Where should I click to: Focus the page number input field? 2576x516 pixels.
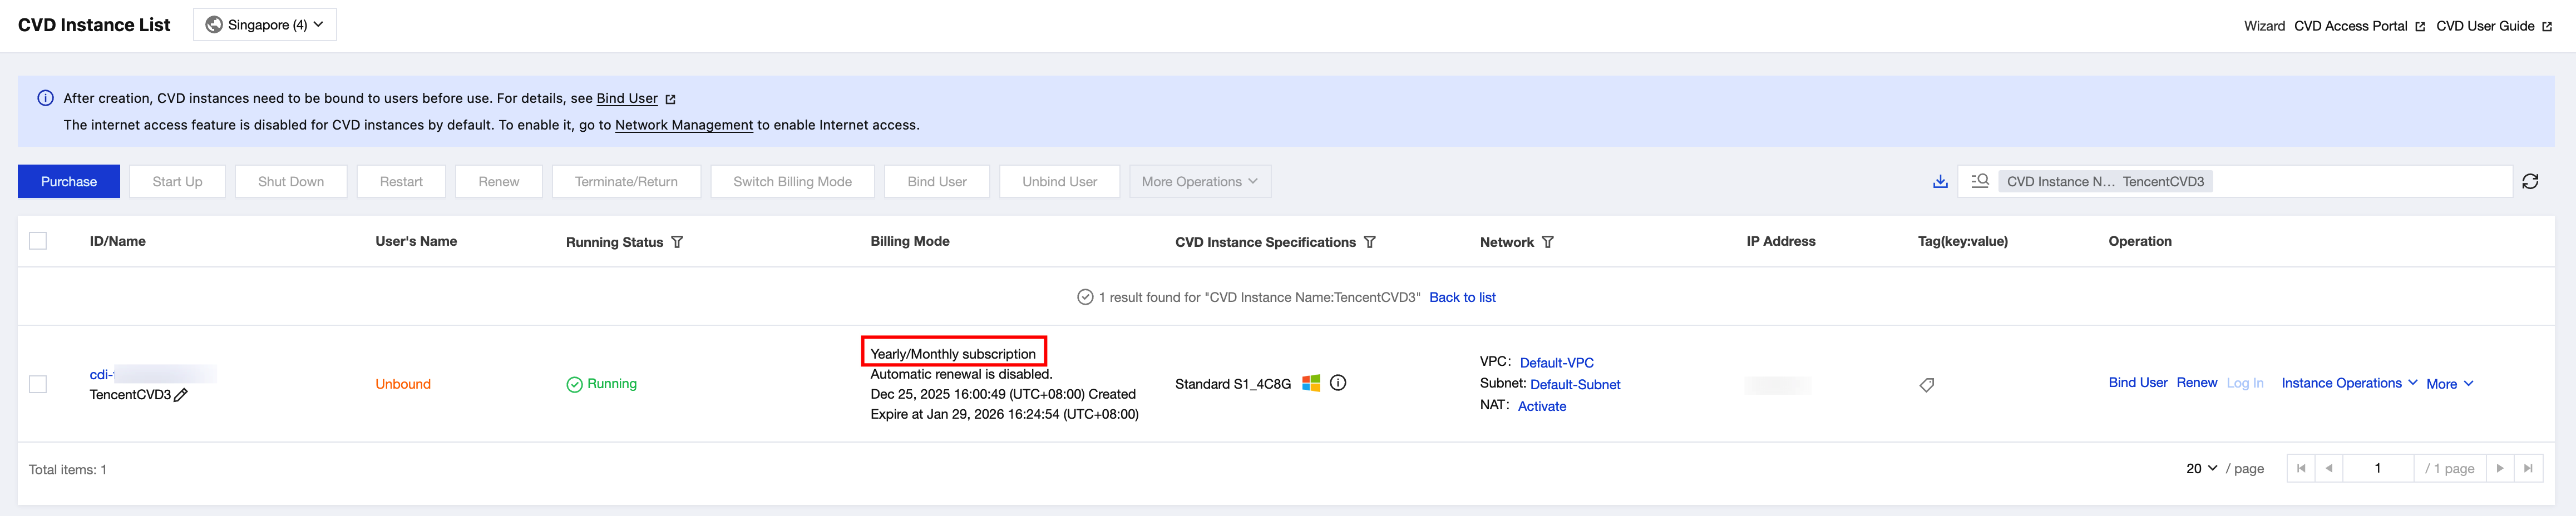point(2378,468)
